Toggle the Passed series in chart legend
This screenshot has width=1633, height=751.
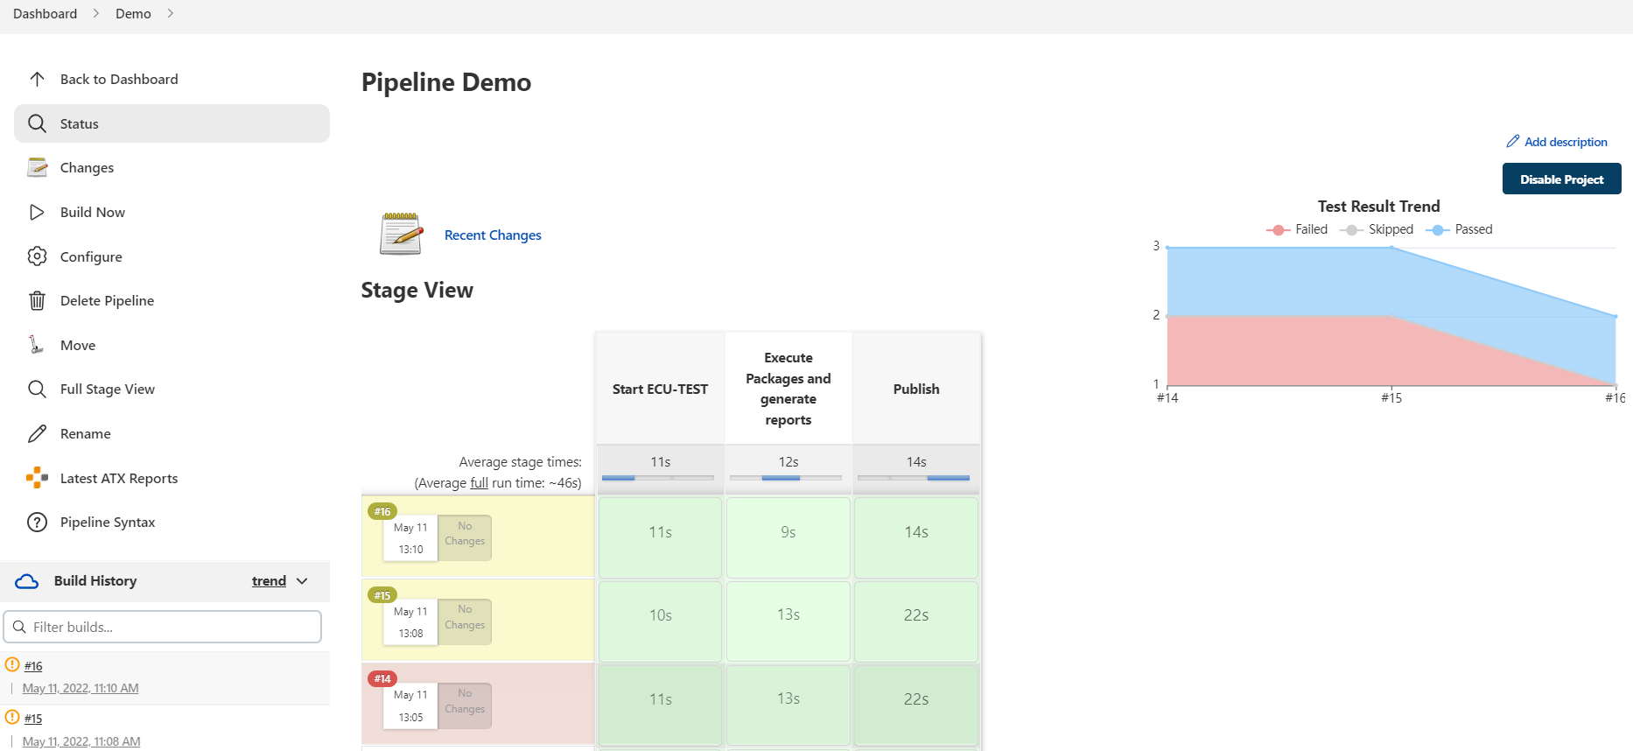click(1460, 229)
